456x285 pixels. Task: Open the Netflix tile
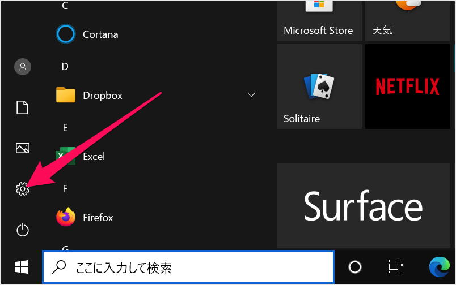point(408,87)
